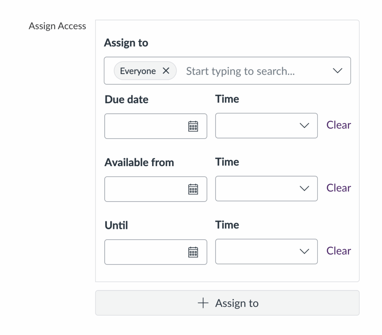Remove the Everyone tag with its X
This screenshot has height=335, width=382.
(166, 71)
